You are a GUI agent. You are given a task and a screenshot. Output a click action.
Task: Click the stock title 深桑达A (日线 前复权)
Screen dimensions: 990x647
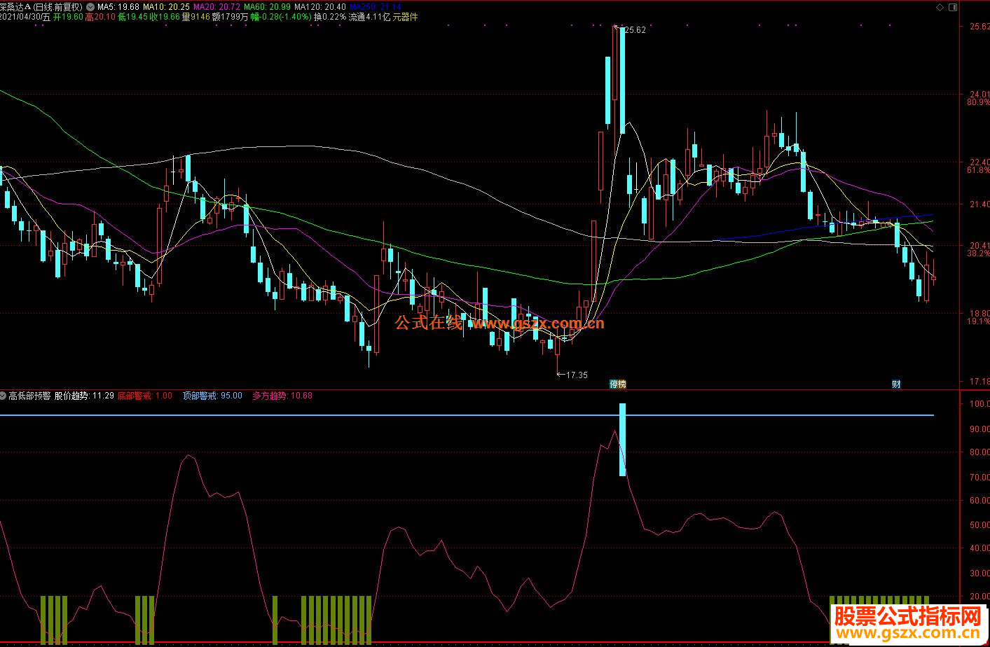tap(42, 7)
